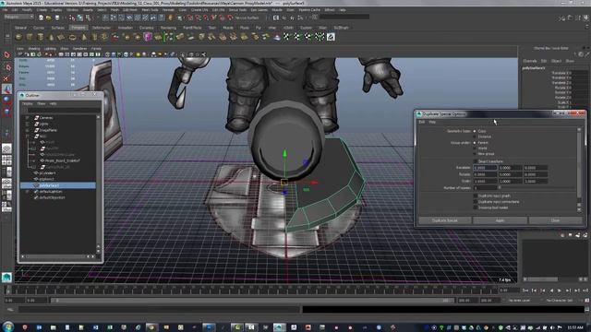Viewport: 591px width, 332px height.
Task: Click the Close button in options dialog
Action: [555, 220]
